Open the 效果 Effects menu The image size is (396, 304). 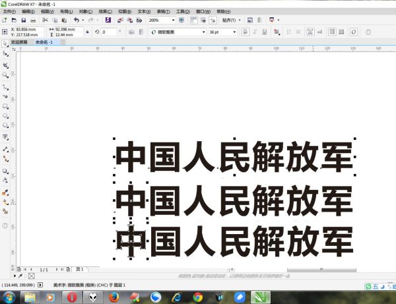(x=105, y=12)
